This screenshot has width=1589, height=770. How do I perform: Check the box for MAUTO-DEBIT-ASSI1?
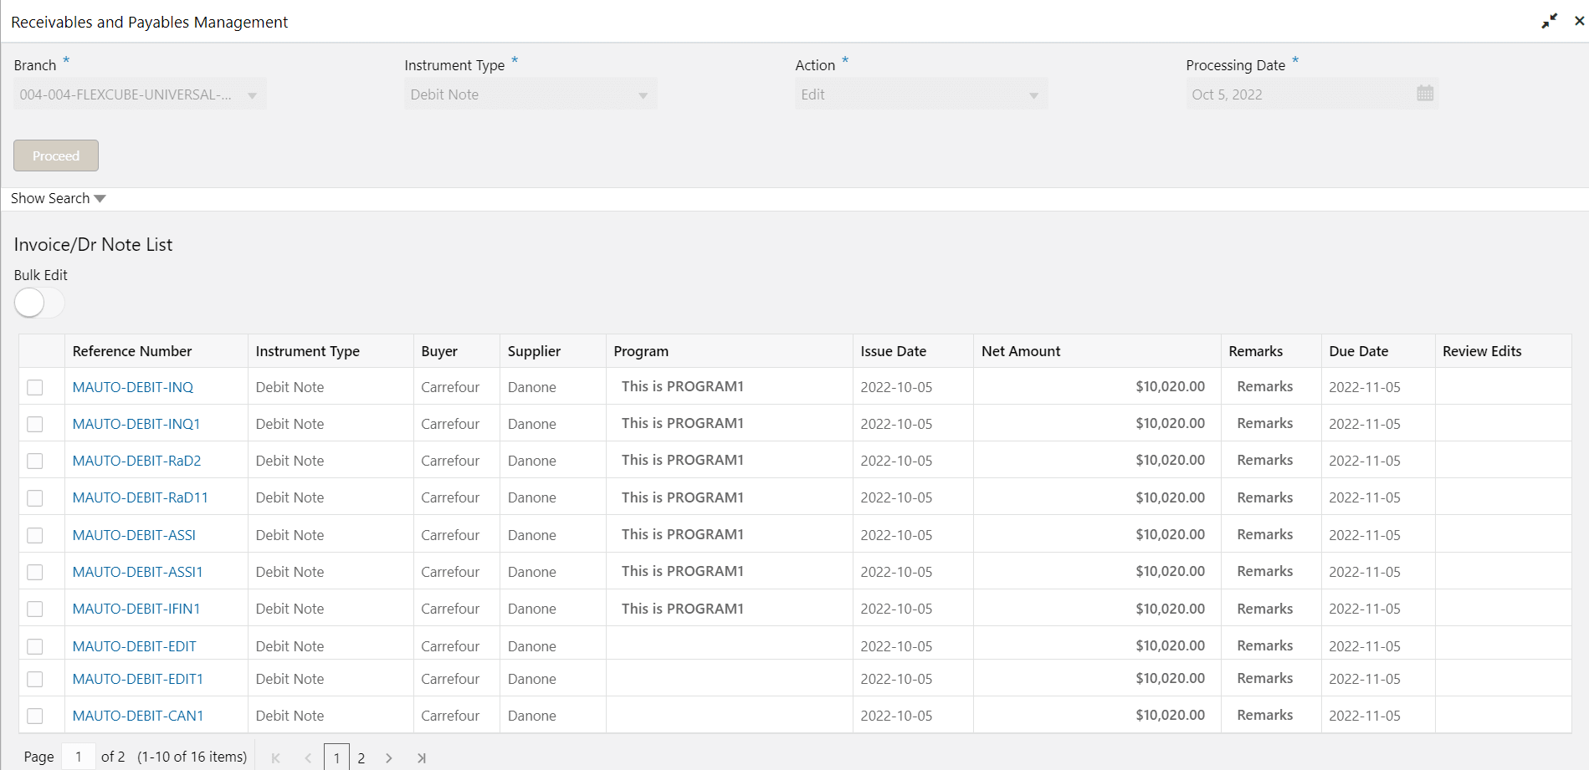[35, 572]
